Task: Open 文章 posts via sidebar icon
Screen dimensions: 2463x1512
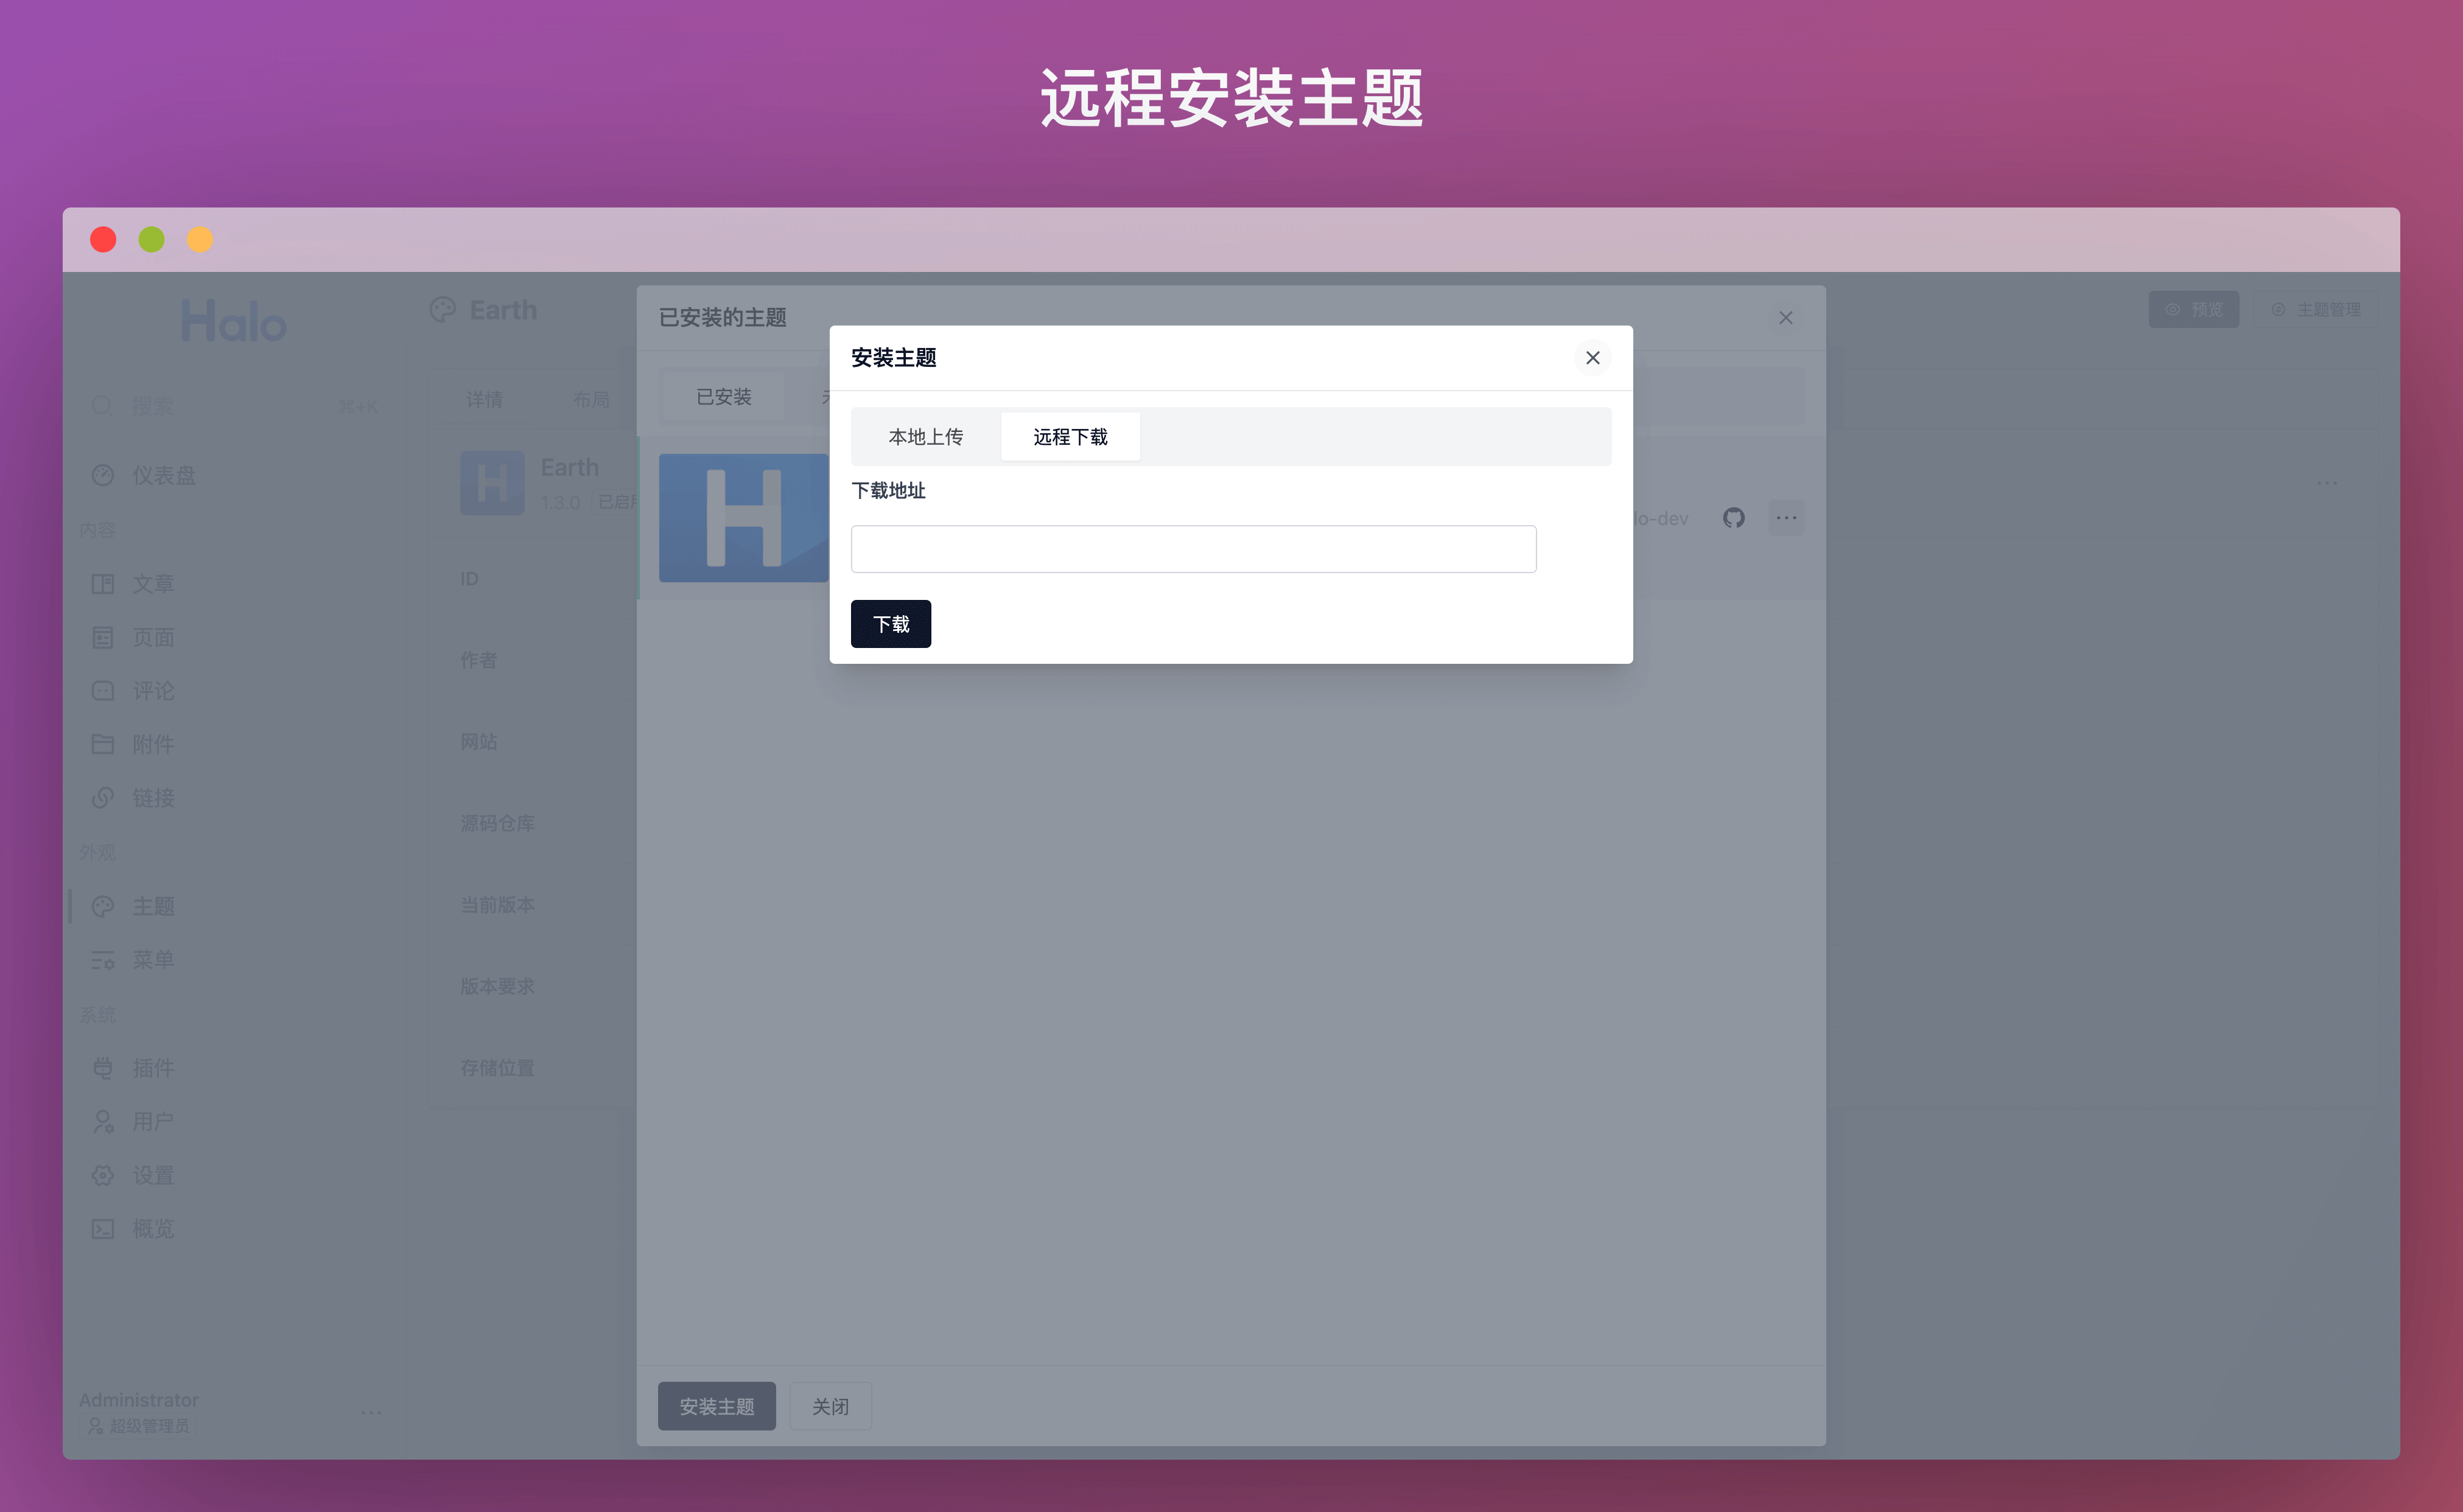Action: click(103, 583)
